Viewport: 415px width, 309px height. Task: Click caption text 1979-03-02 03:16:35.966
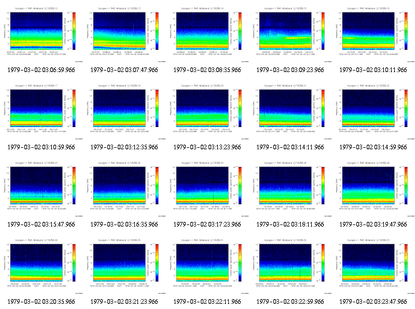click(x=124, y=224)
